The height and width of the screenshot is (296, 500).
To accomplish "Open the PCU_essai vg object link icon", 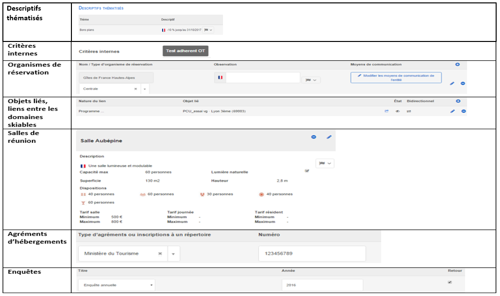I will point(387,111).
